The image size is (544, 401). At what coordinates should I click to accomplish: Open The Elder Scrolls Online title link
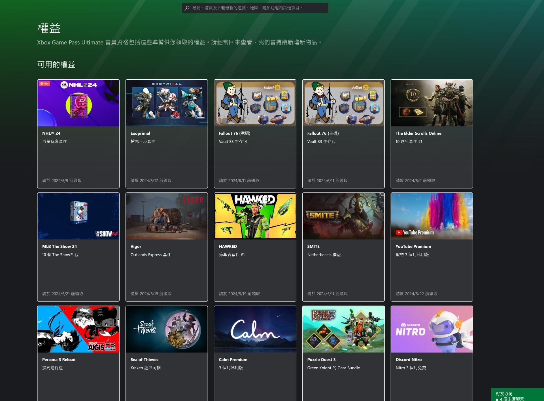tap(418, 133)
